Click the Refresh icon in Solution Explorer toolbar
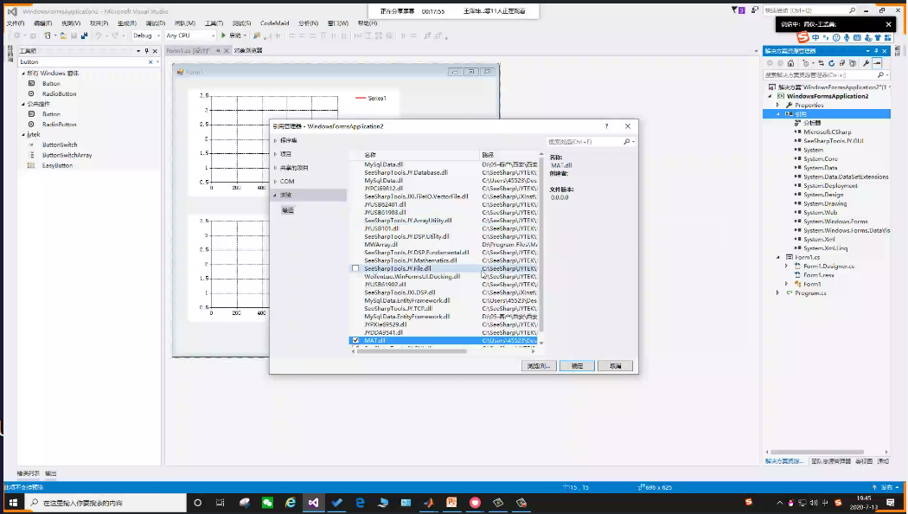The height and width of the screenshot is (514, 908). [x=831, y=63]
